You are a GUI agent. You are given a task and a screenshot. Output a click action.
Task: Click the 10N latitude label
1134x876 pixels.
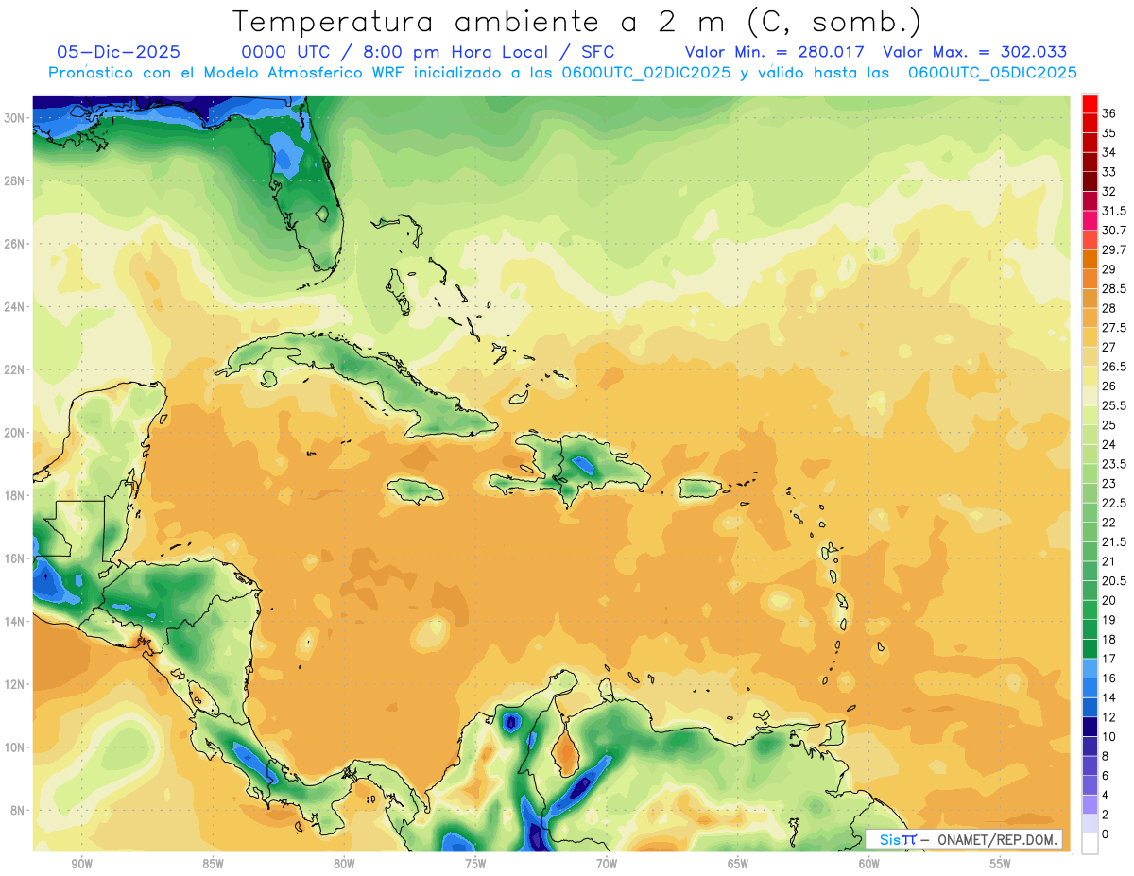coord(15,747)
